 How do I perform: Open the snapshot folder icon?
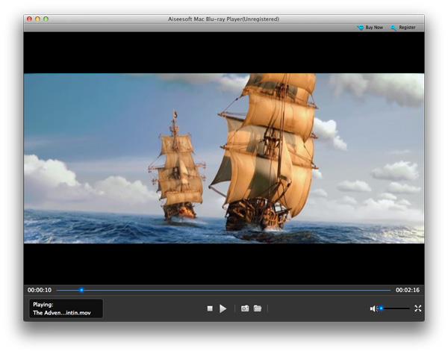pos(258,308)
